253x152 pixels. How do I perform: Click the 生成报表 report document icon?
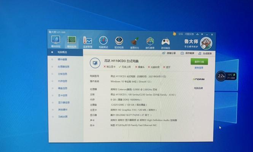(200, 53)
